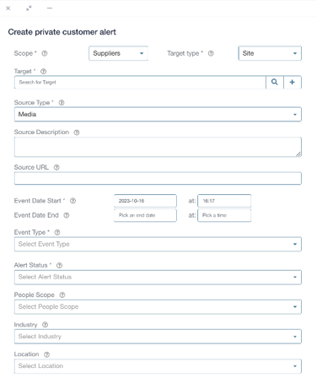Show help for Event Date Start
The width and height of the screenshot is (317, 378).
(73, 201)
